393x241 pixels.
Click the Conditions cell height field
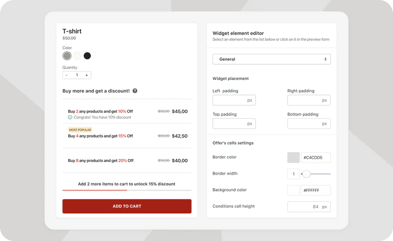[309, 206]
